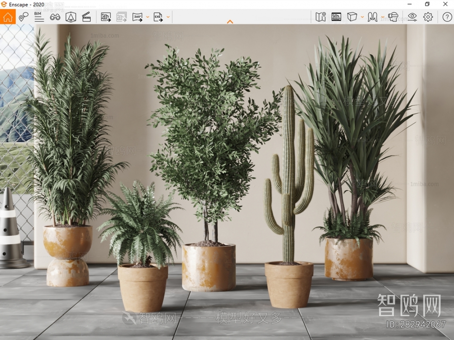Viewport: 454px width, 340px height.
Task: Enable the VR Headset mode
Action: [x=393, y=17]
